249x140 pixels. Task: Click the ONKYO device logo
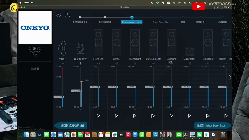pyautogui.click(x=35, y=28)
